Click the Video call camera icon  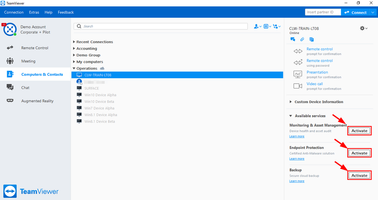click(x=298, y=86)
